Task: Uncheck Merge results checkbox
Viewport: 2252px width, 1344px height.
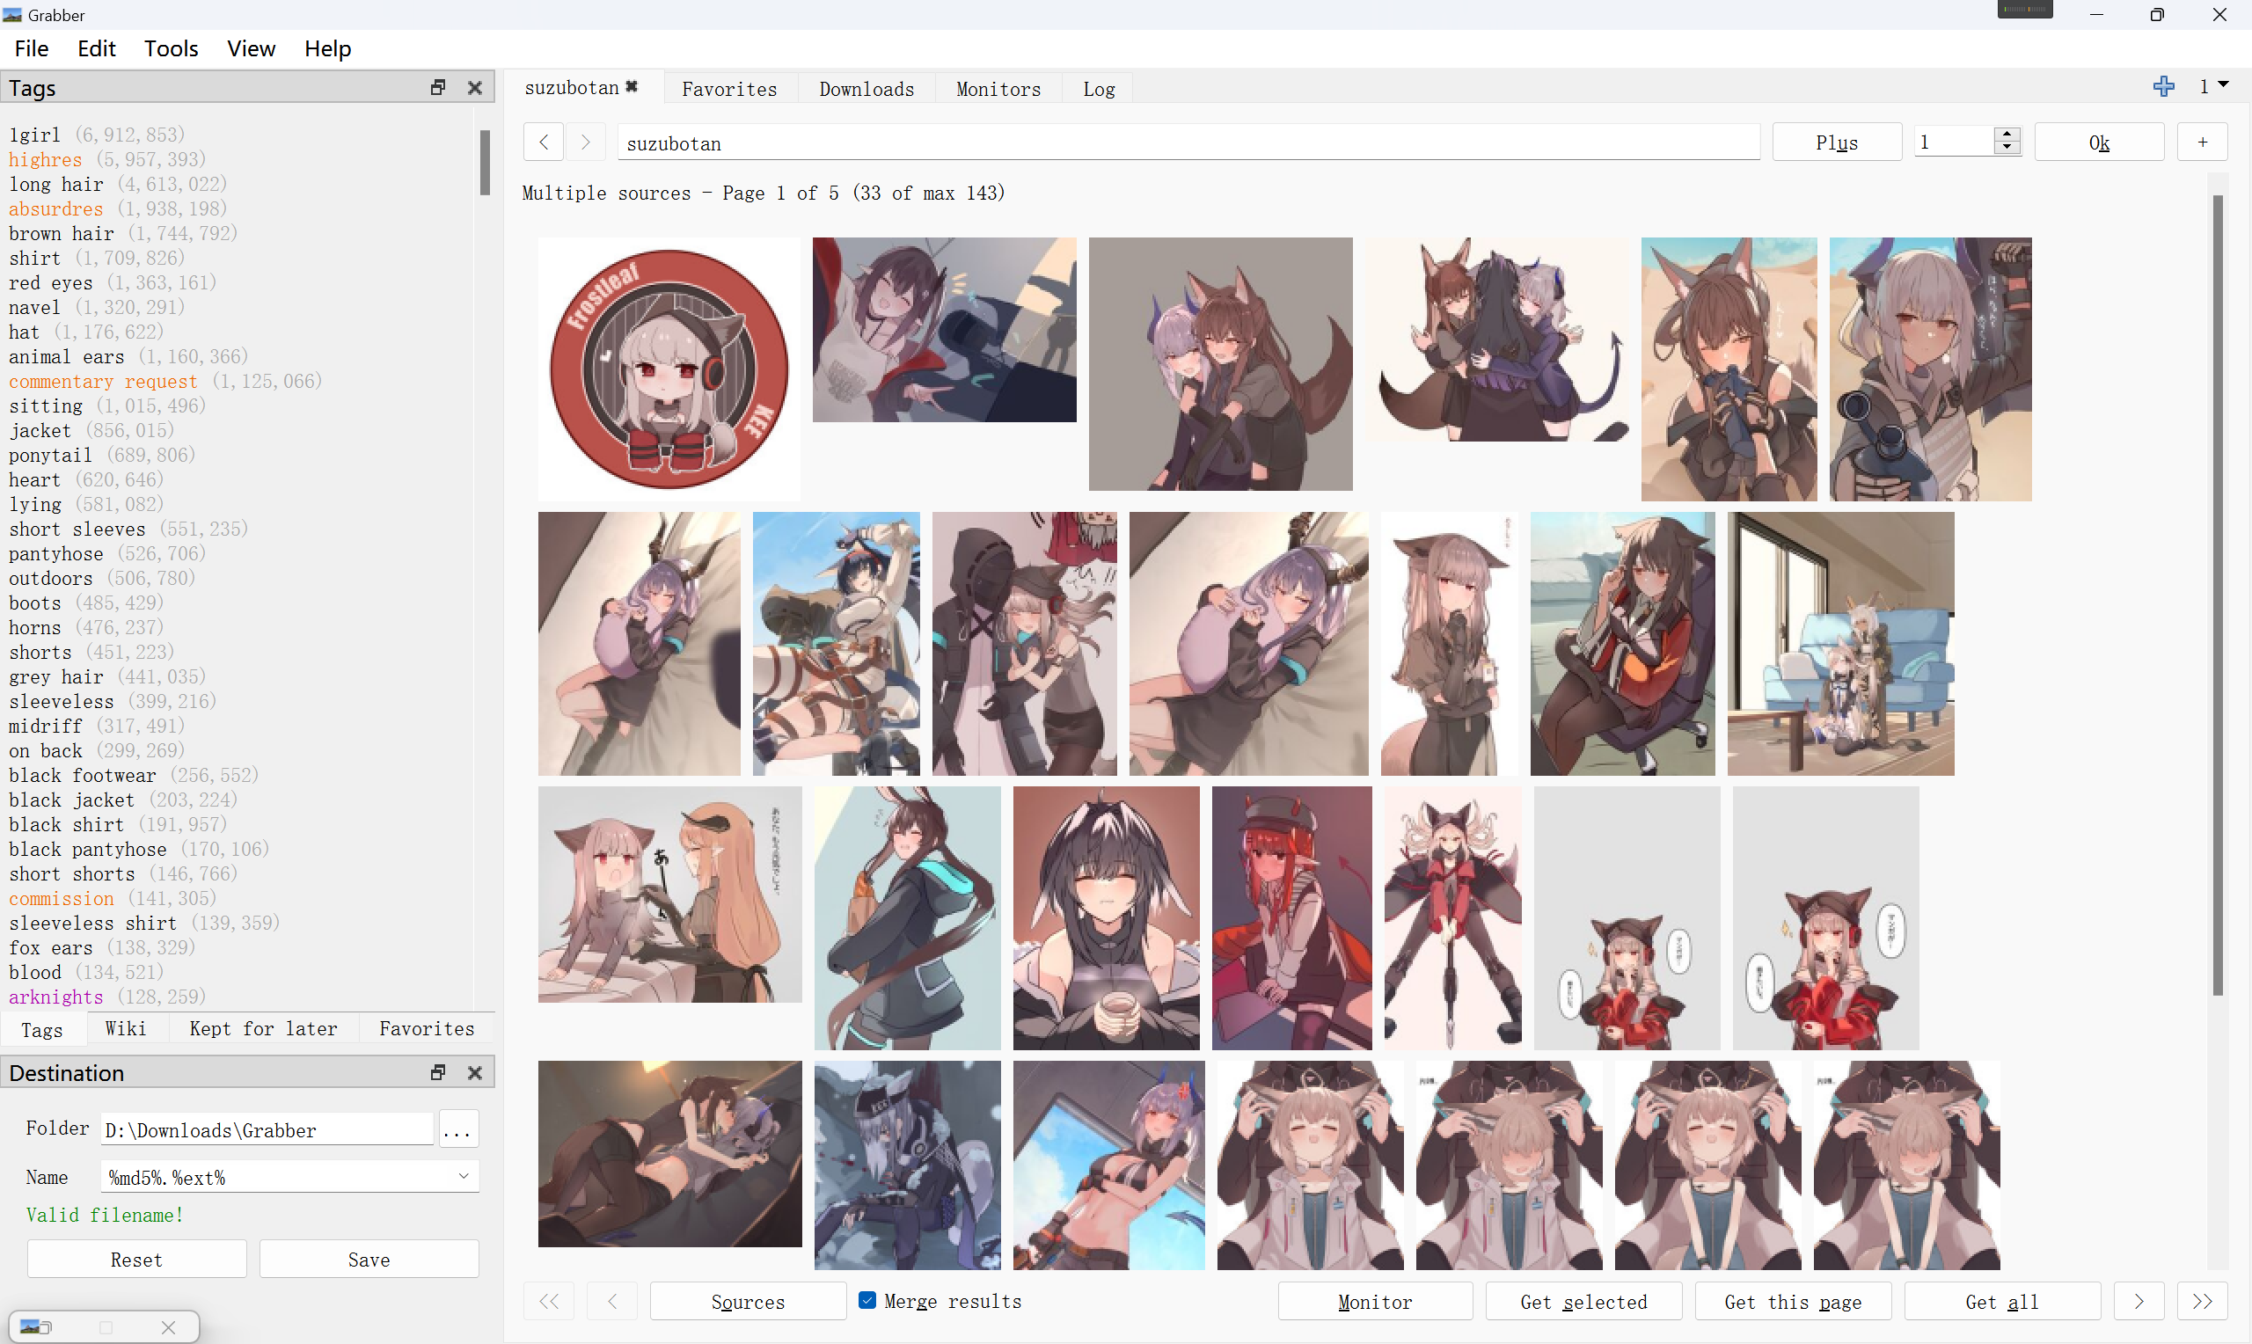Action: tap(867, 1301)
